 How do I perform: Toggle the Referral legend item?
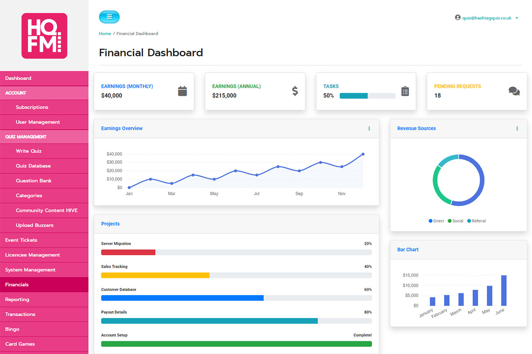click(476, 221)
